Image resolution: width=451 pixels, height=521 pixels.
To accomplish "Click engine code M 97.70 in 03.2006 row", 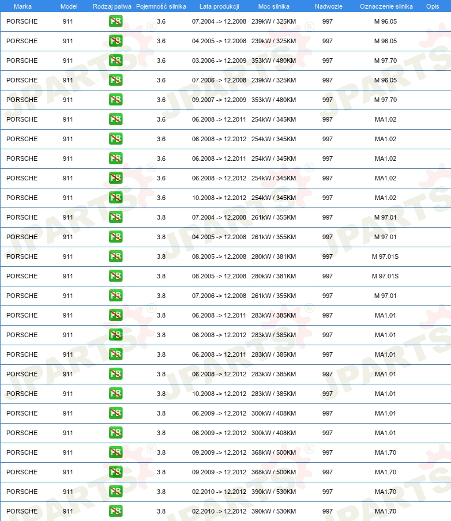I will [x=385, y=61].
